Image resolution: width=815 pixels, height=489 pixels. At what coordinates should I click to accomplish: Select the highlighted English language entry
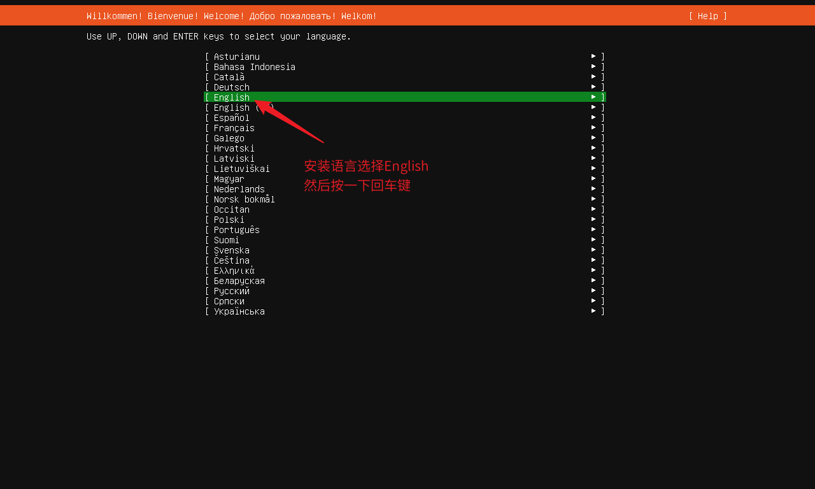click(x=232, y=97)
